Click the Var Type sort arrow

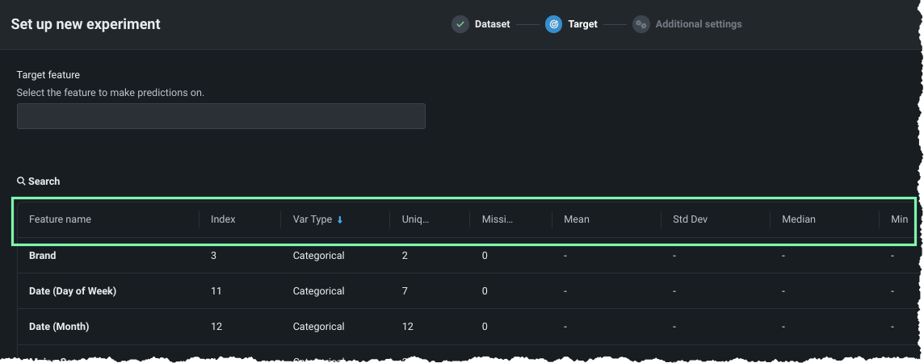coord(340,219)
